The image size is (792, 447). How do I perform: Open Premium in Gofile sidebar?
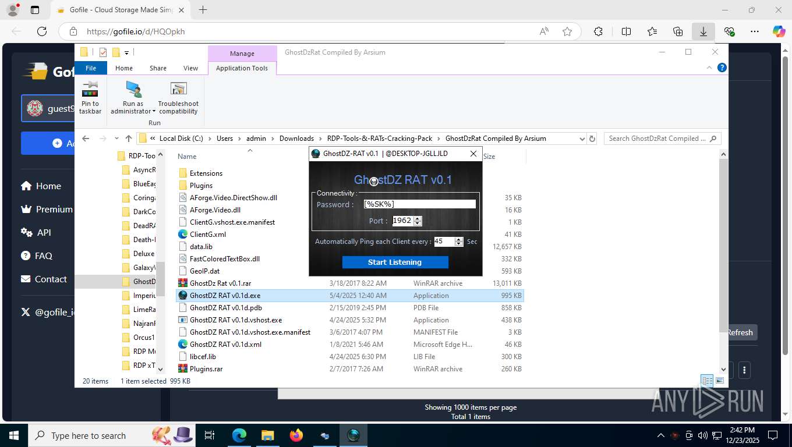coord(47,209)
